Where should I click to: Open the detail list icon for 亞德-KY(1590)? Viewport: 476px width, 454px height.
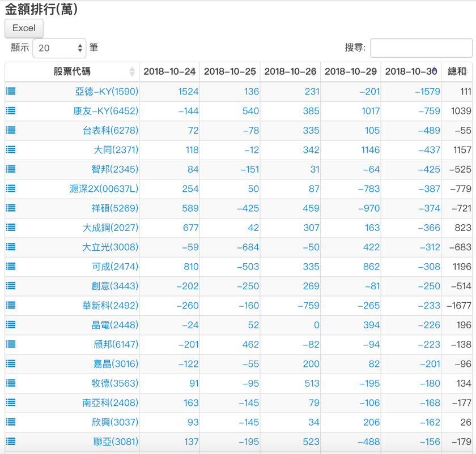[10, 91]
